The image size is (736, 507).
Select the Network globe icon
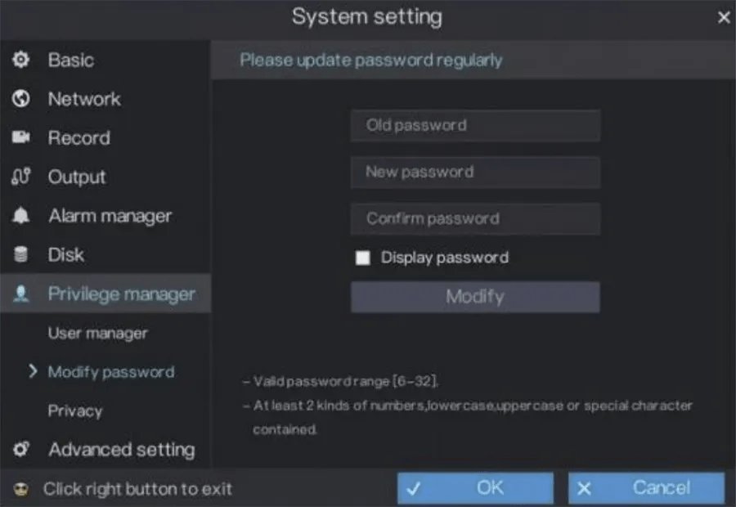[x=22, y=99]
